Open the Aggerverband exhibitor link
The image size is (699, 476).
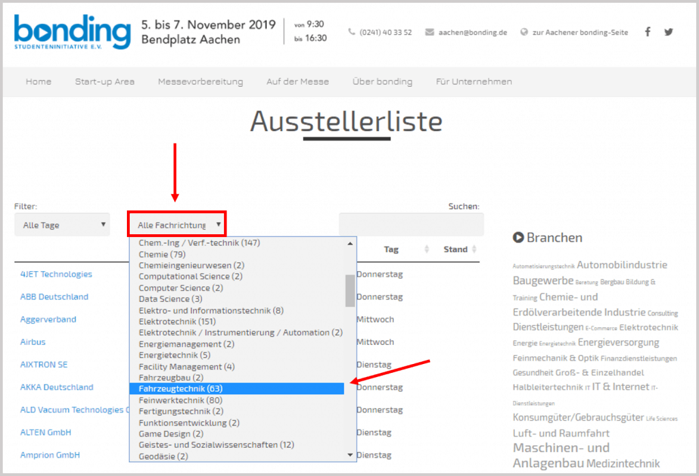coord(48,320)
